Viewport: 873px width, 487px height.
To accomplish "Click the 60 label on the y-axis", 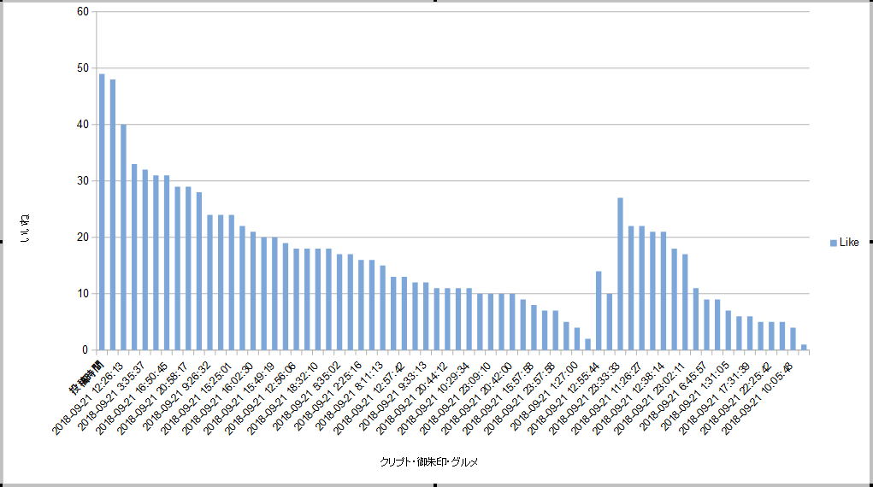I will [81, 11].
